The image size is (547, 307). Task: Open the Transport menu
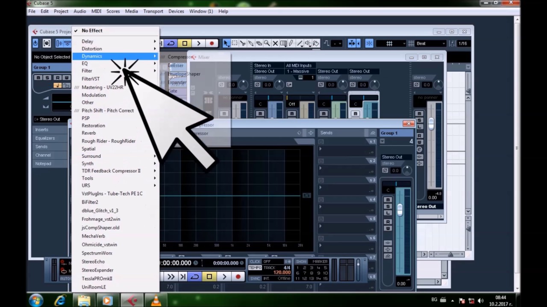153,11
